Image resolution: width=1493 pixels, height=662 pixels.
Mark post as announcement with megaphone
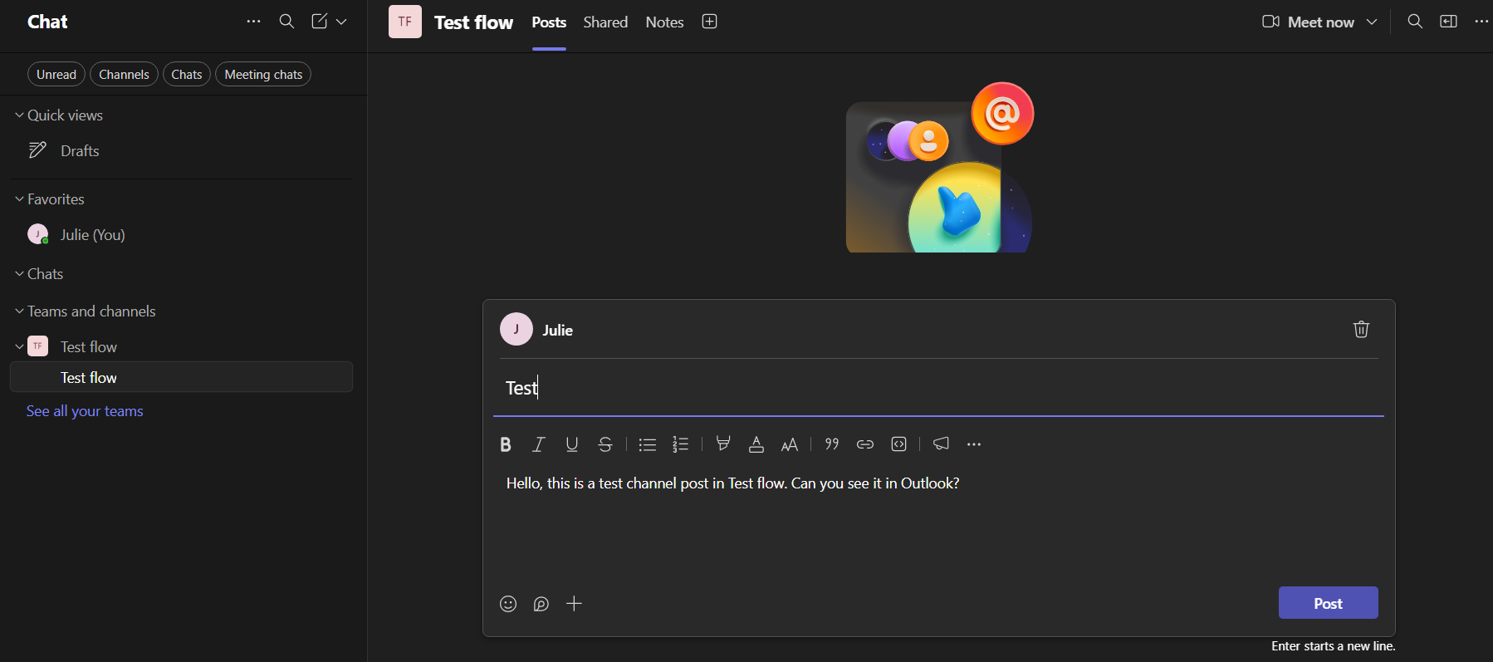[x=941, y=444]
